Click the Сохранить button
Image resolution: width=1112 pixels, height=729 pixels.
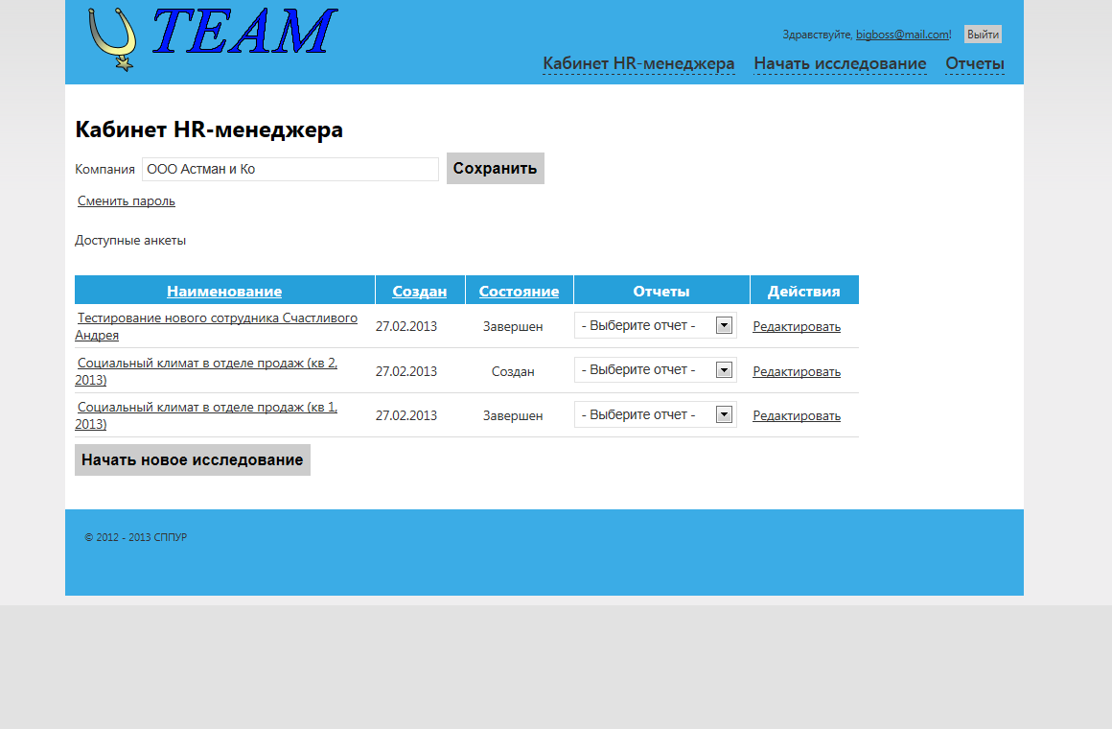(x=495, y=168)
